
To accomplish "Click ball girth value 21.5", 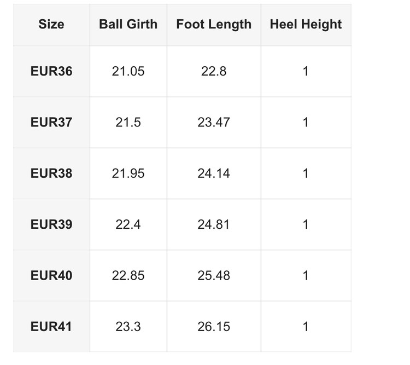I will (x=128, y=122).
